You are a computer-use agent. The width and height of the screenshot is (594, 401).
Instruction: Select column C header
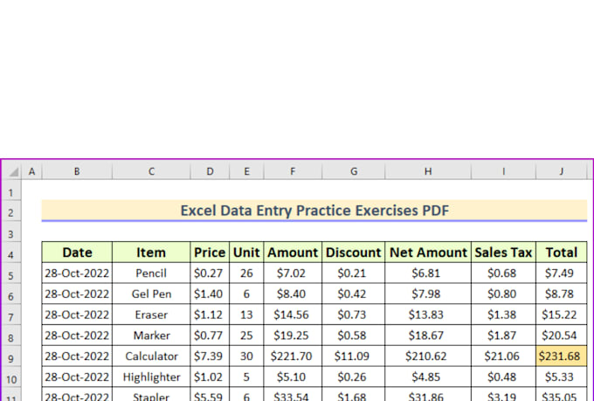(x=151, y=172)
